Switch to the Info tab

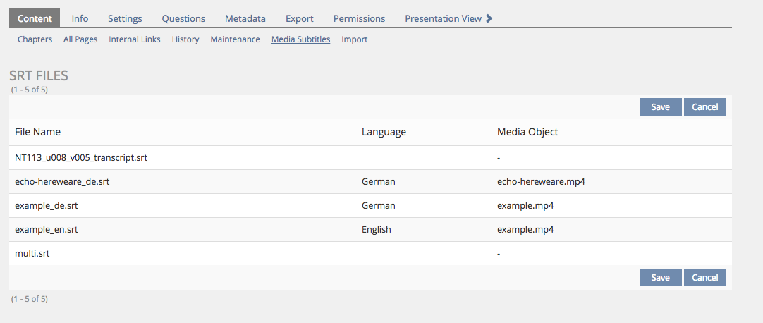80,18
